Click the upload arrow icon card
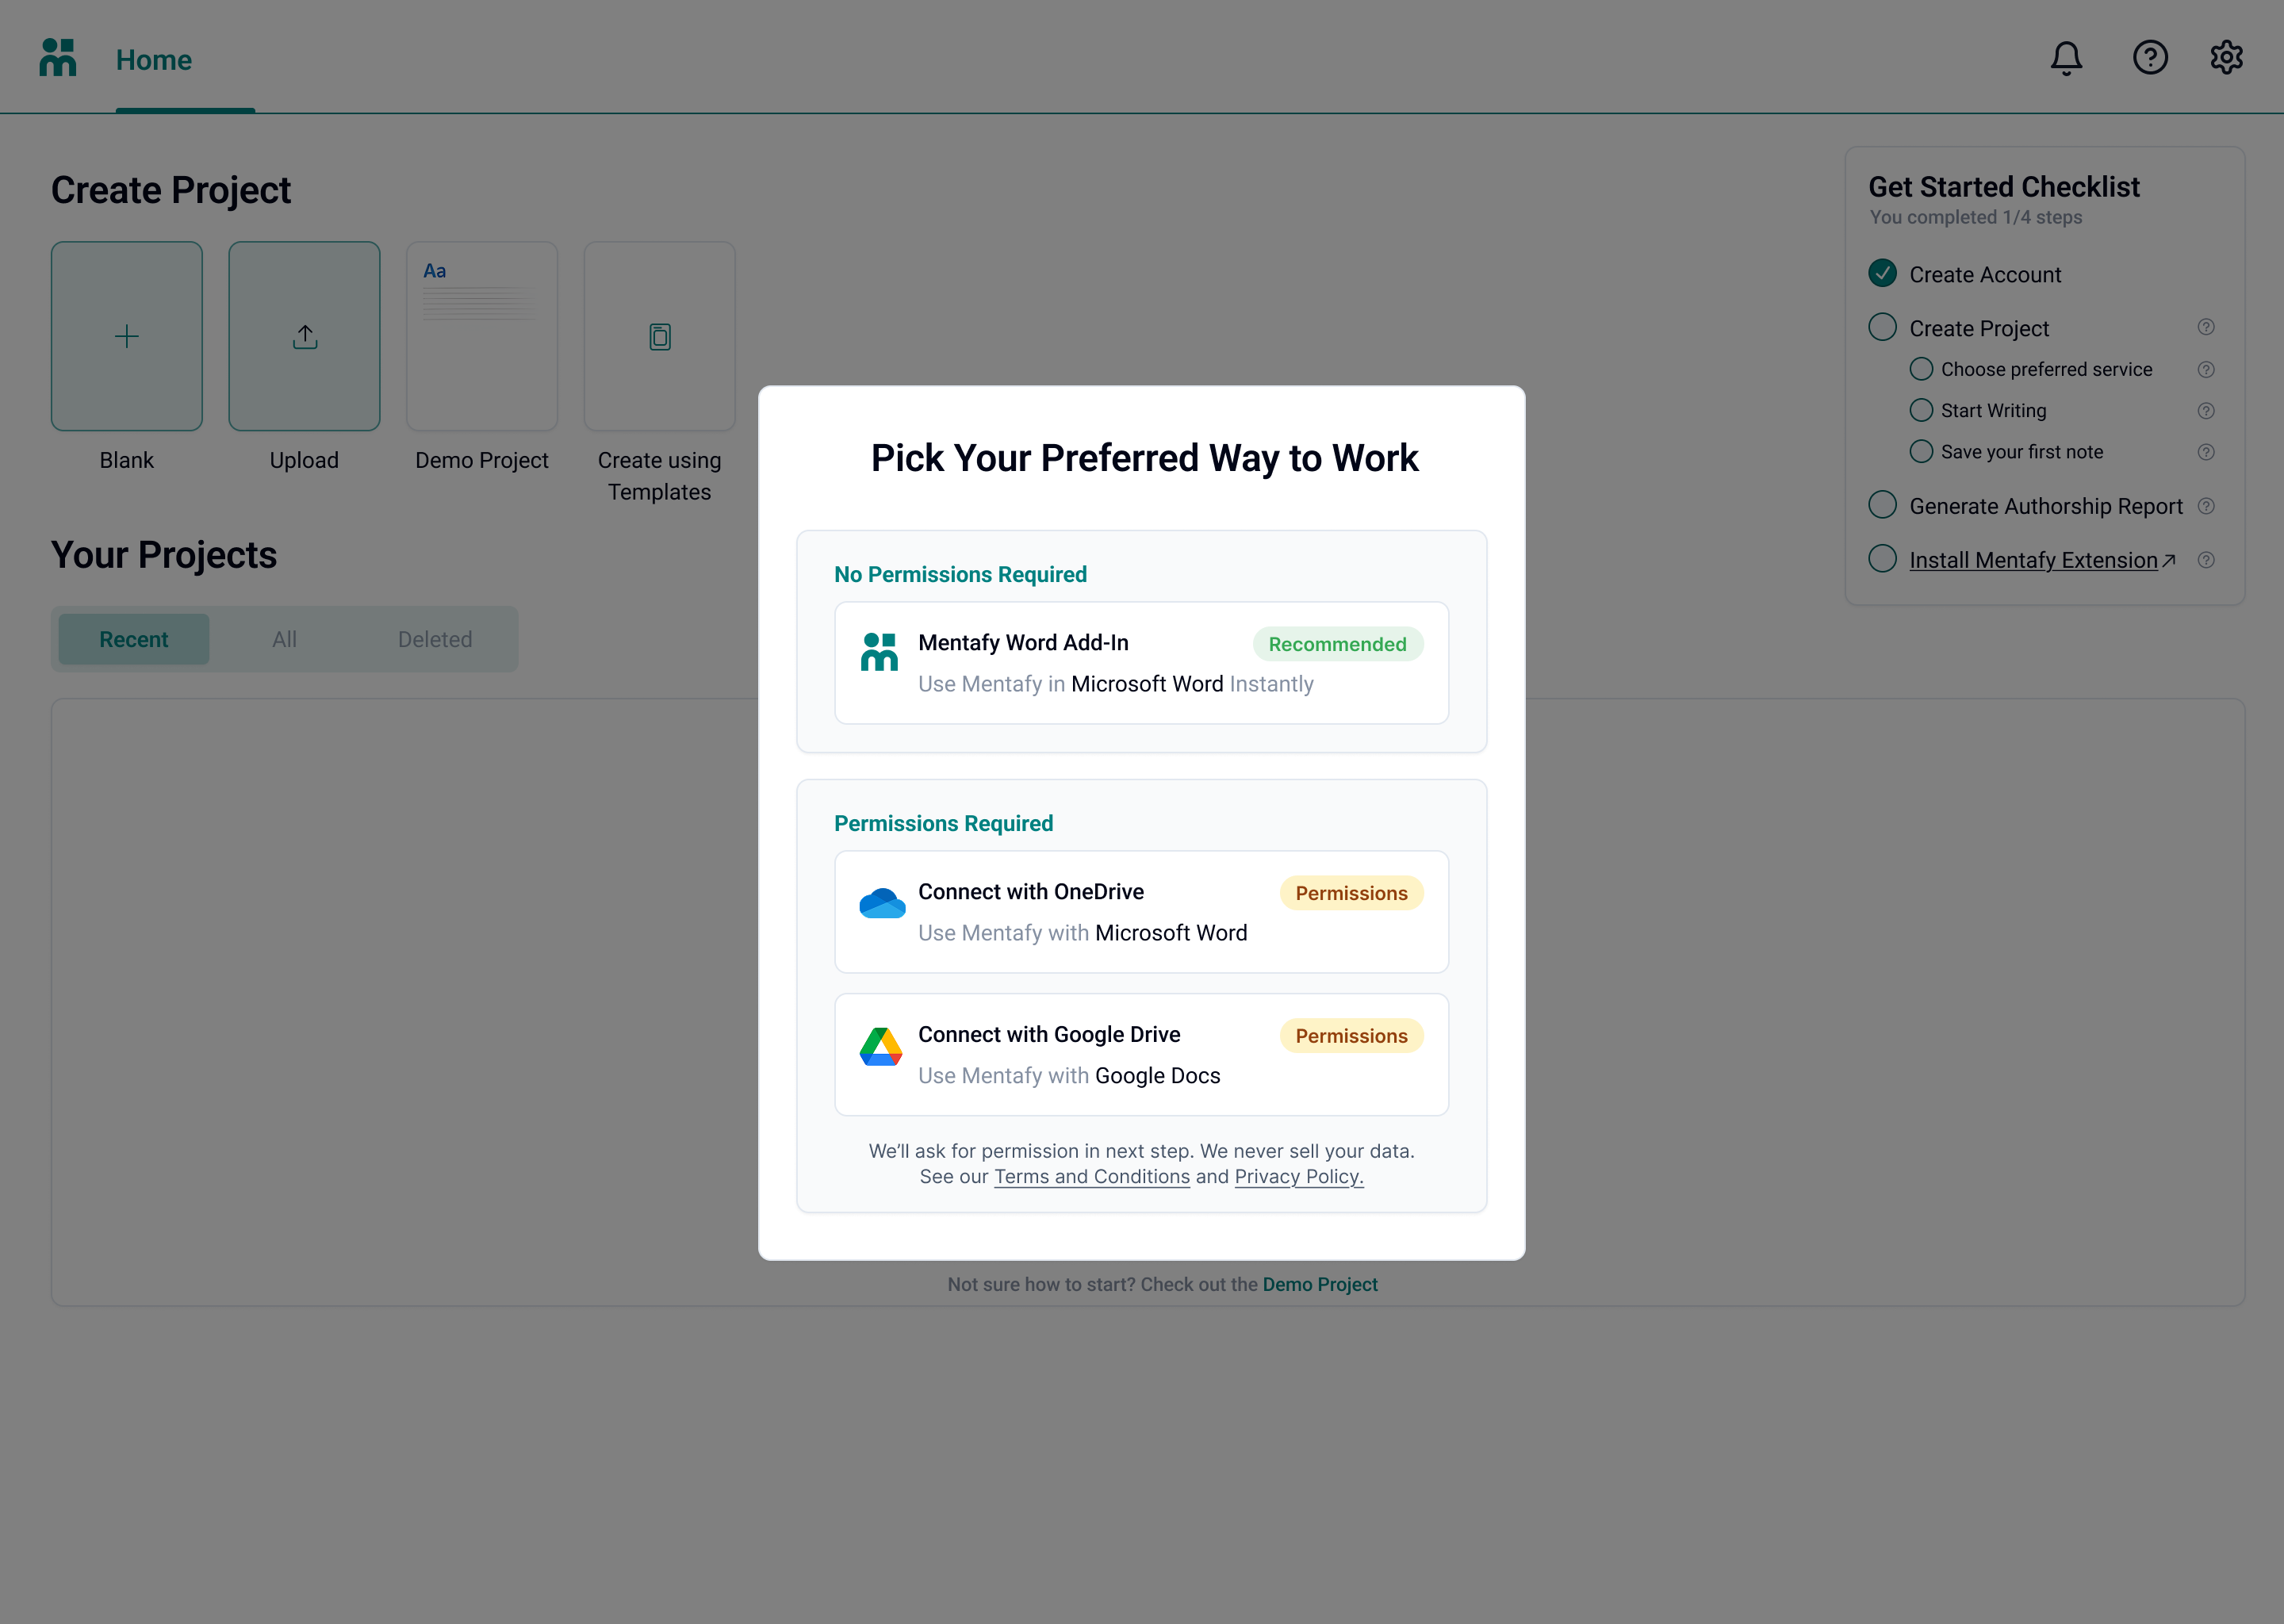The image size is (2284, 1624). tap(305, 336)
